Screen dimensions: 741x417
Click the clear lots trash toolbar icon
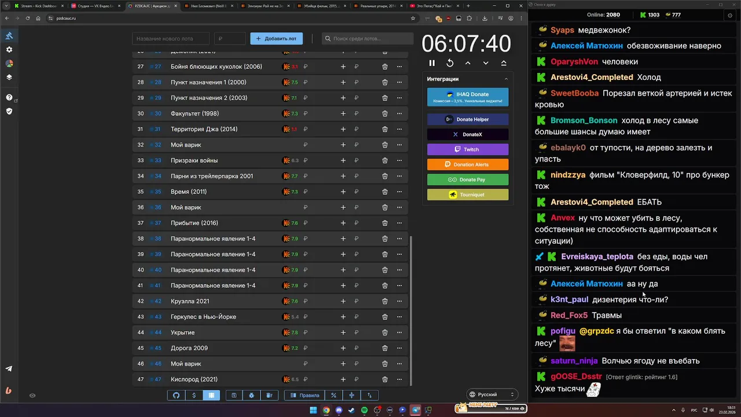tap(269, 395)
